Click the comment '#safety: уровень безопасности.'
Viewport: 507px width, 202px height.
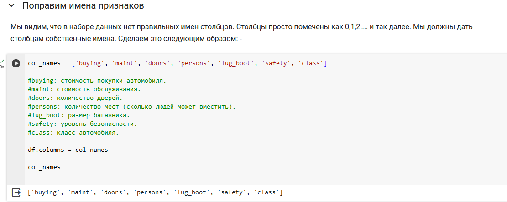(x=83, y=124)
